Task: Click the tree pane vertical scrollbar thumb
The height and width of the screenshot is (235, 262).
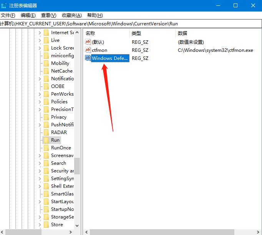Action: tap(77, 166)
